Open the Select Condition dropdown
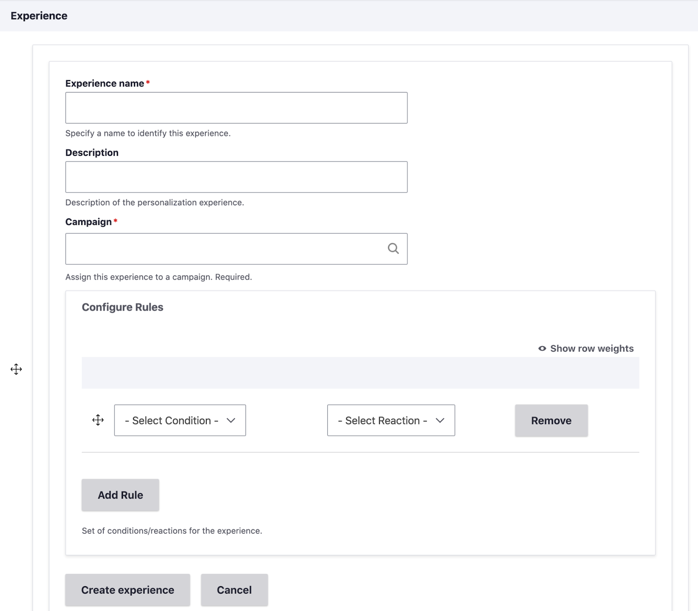698x611 pixels. coord(180,421)
